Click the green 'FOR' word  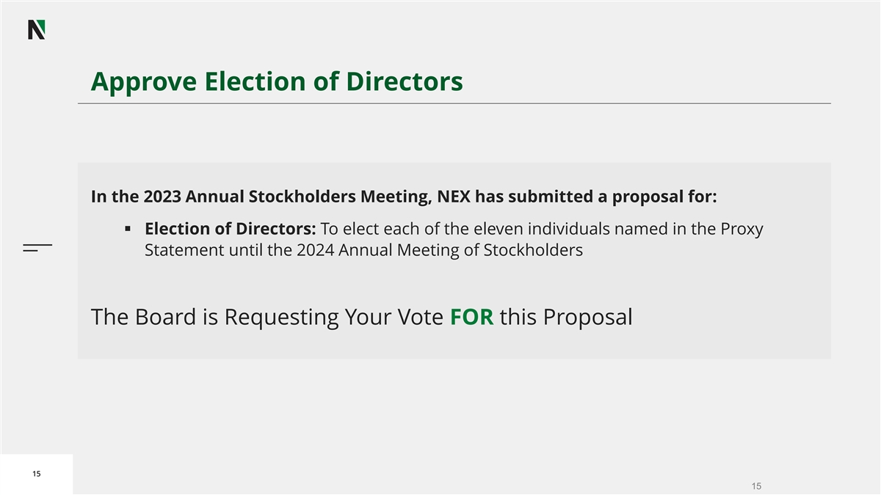(x=471, y=318)
